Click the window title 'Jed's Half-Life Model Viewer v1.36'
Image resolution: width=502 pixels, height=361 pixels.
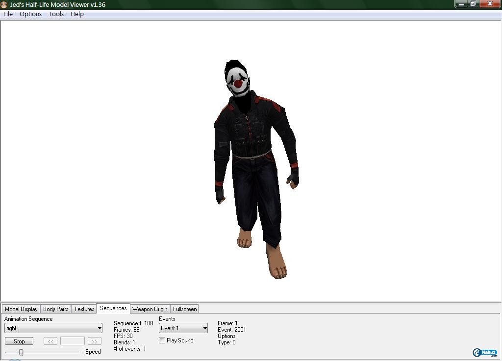pyautogui.click(x=58, y=4)
